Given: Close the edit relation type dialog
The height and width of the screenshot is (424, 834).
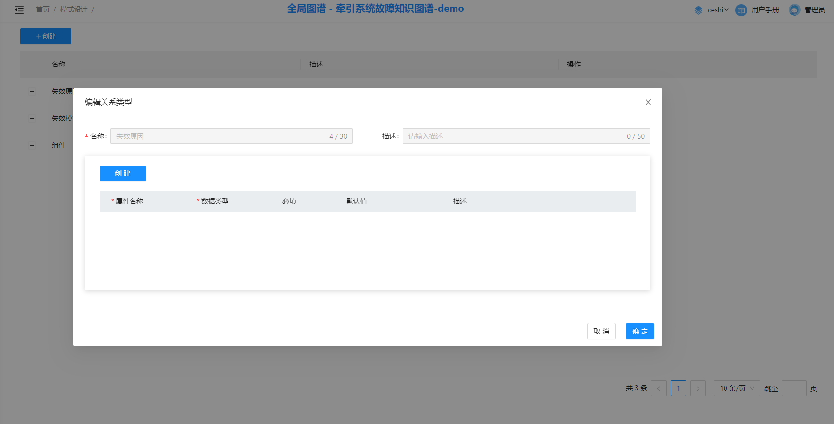Looking at the screenshot, I should [x=648, y=102].
